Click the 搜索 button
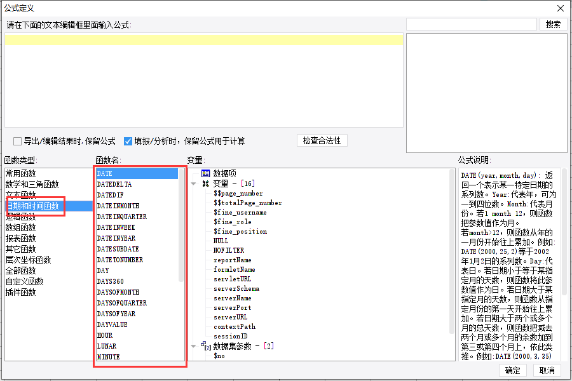572x381 pixels. (553, 24)
